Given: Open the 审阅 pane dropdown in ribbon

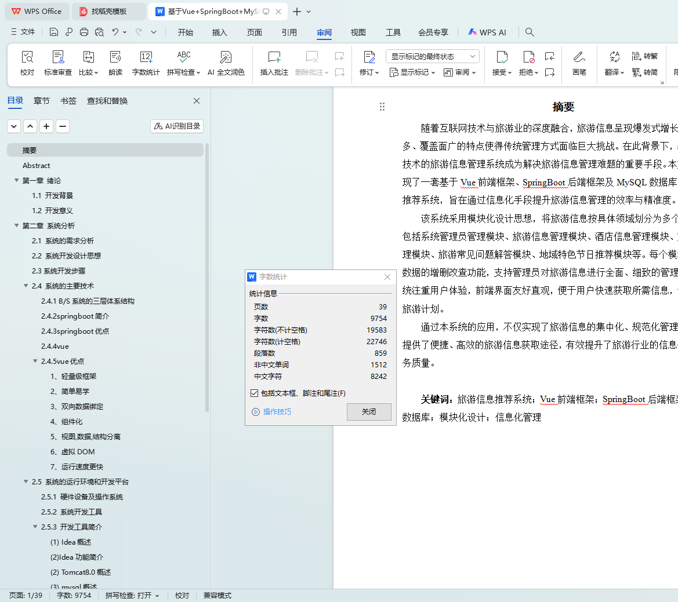Looking at the screenshot, I should [460, 72].
